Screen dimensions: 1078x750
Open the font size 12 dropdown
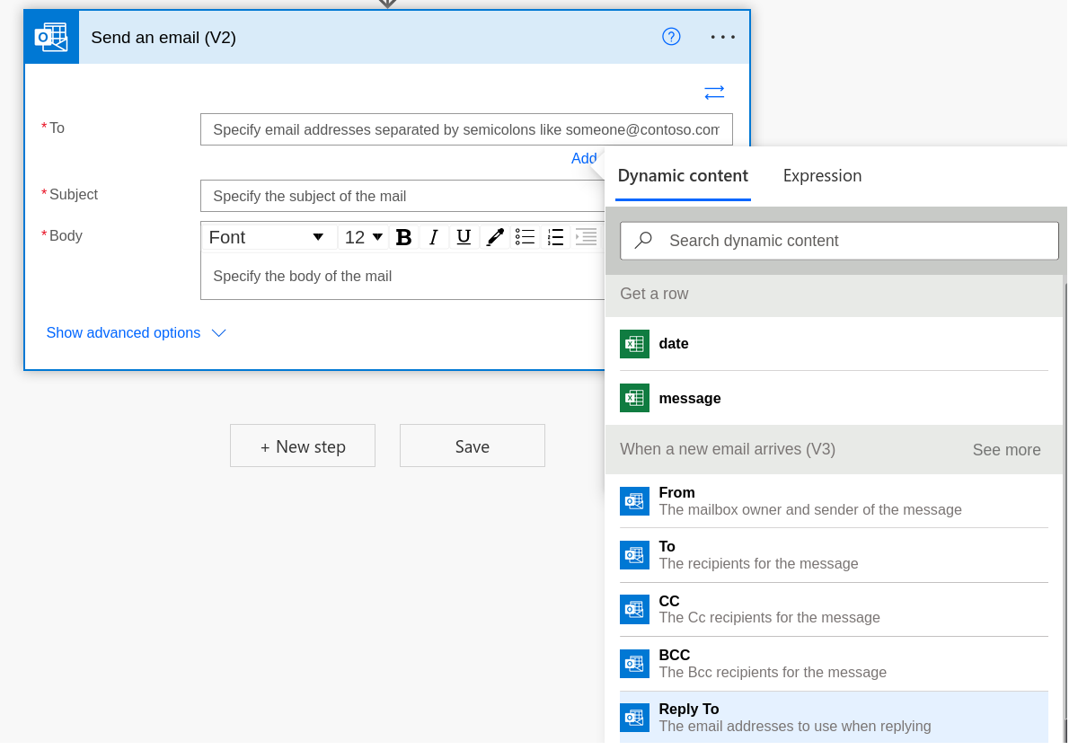click(x=364, y=237)
